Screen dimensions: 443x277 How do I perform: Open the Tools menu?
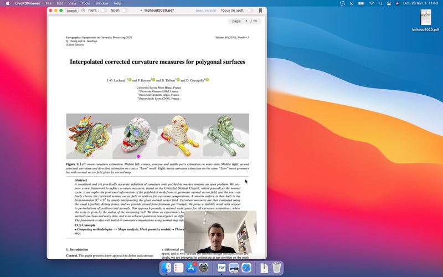[86, 3]
